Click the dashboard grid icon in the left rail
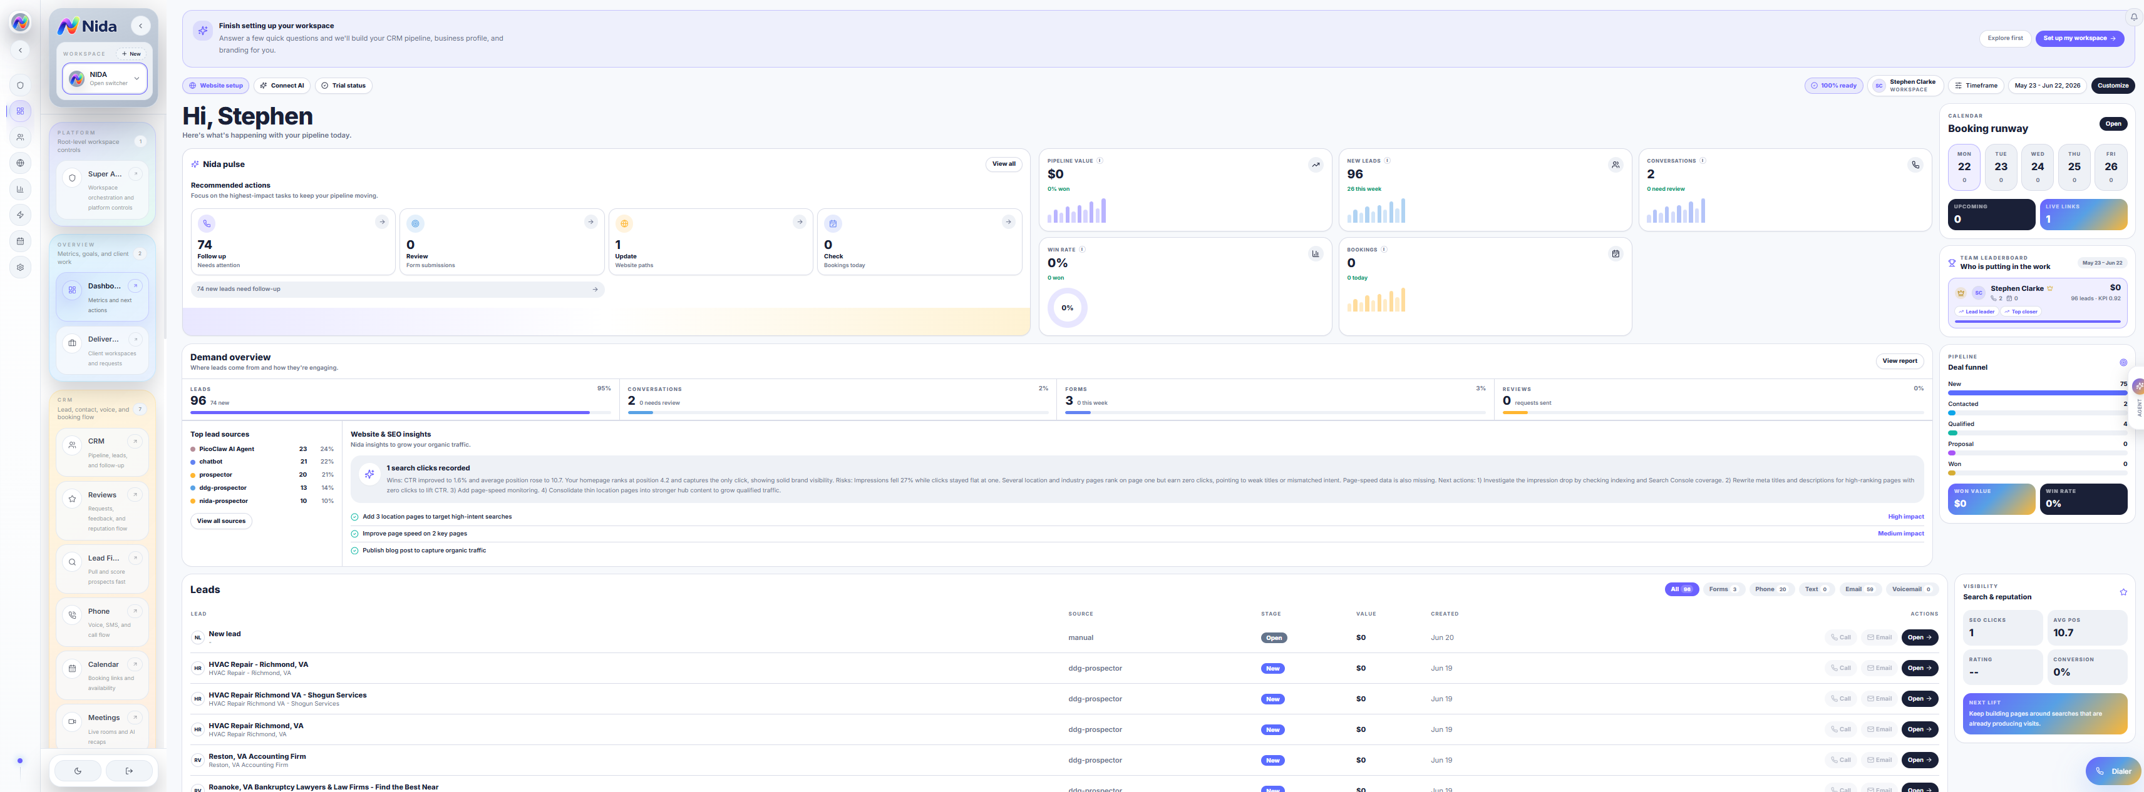The height and width of the screenshot is (792, 2144). click(x=20, y=111)
